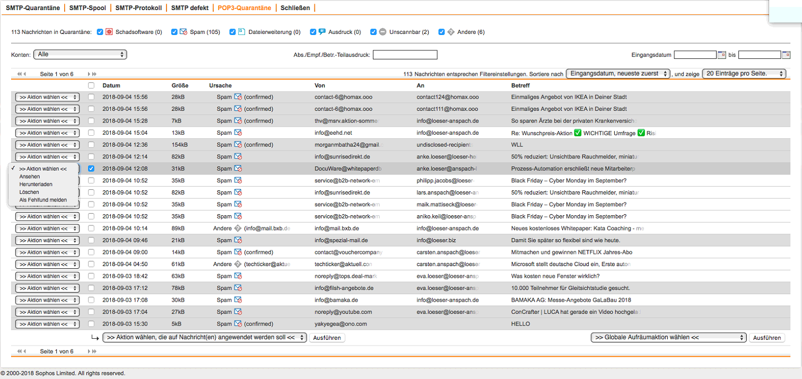Open action dropdown for noreply@youtube.com row
Screen dimensions: 802x379
click(x=47, y=312)
